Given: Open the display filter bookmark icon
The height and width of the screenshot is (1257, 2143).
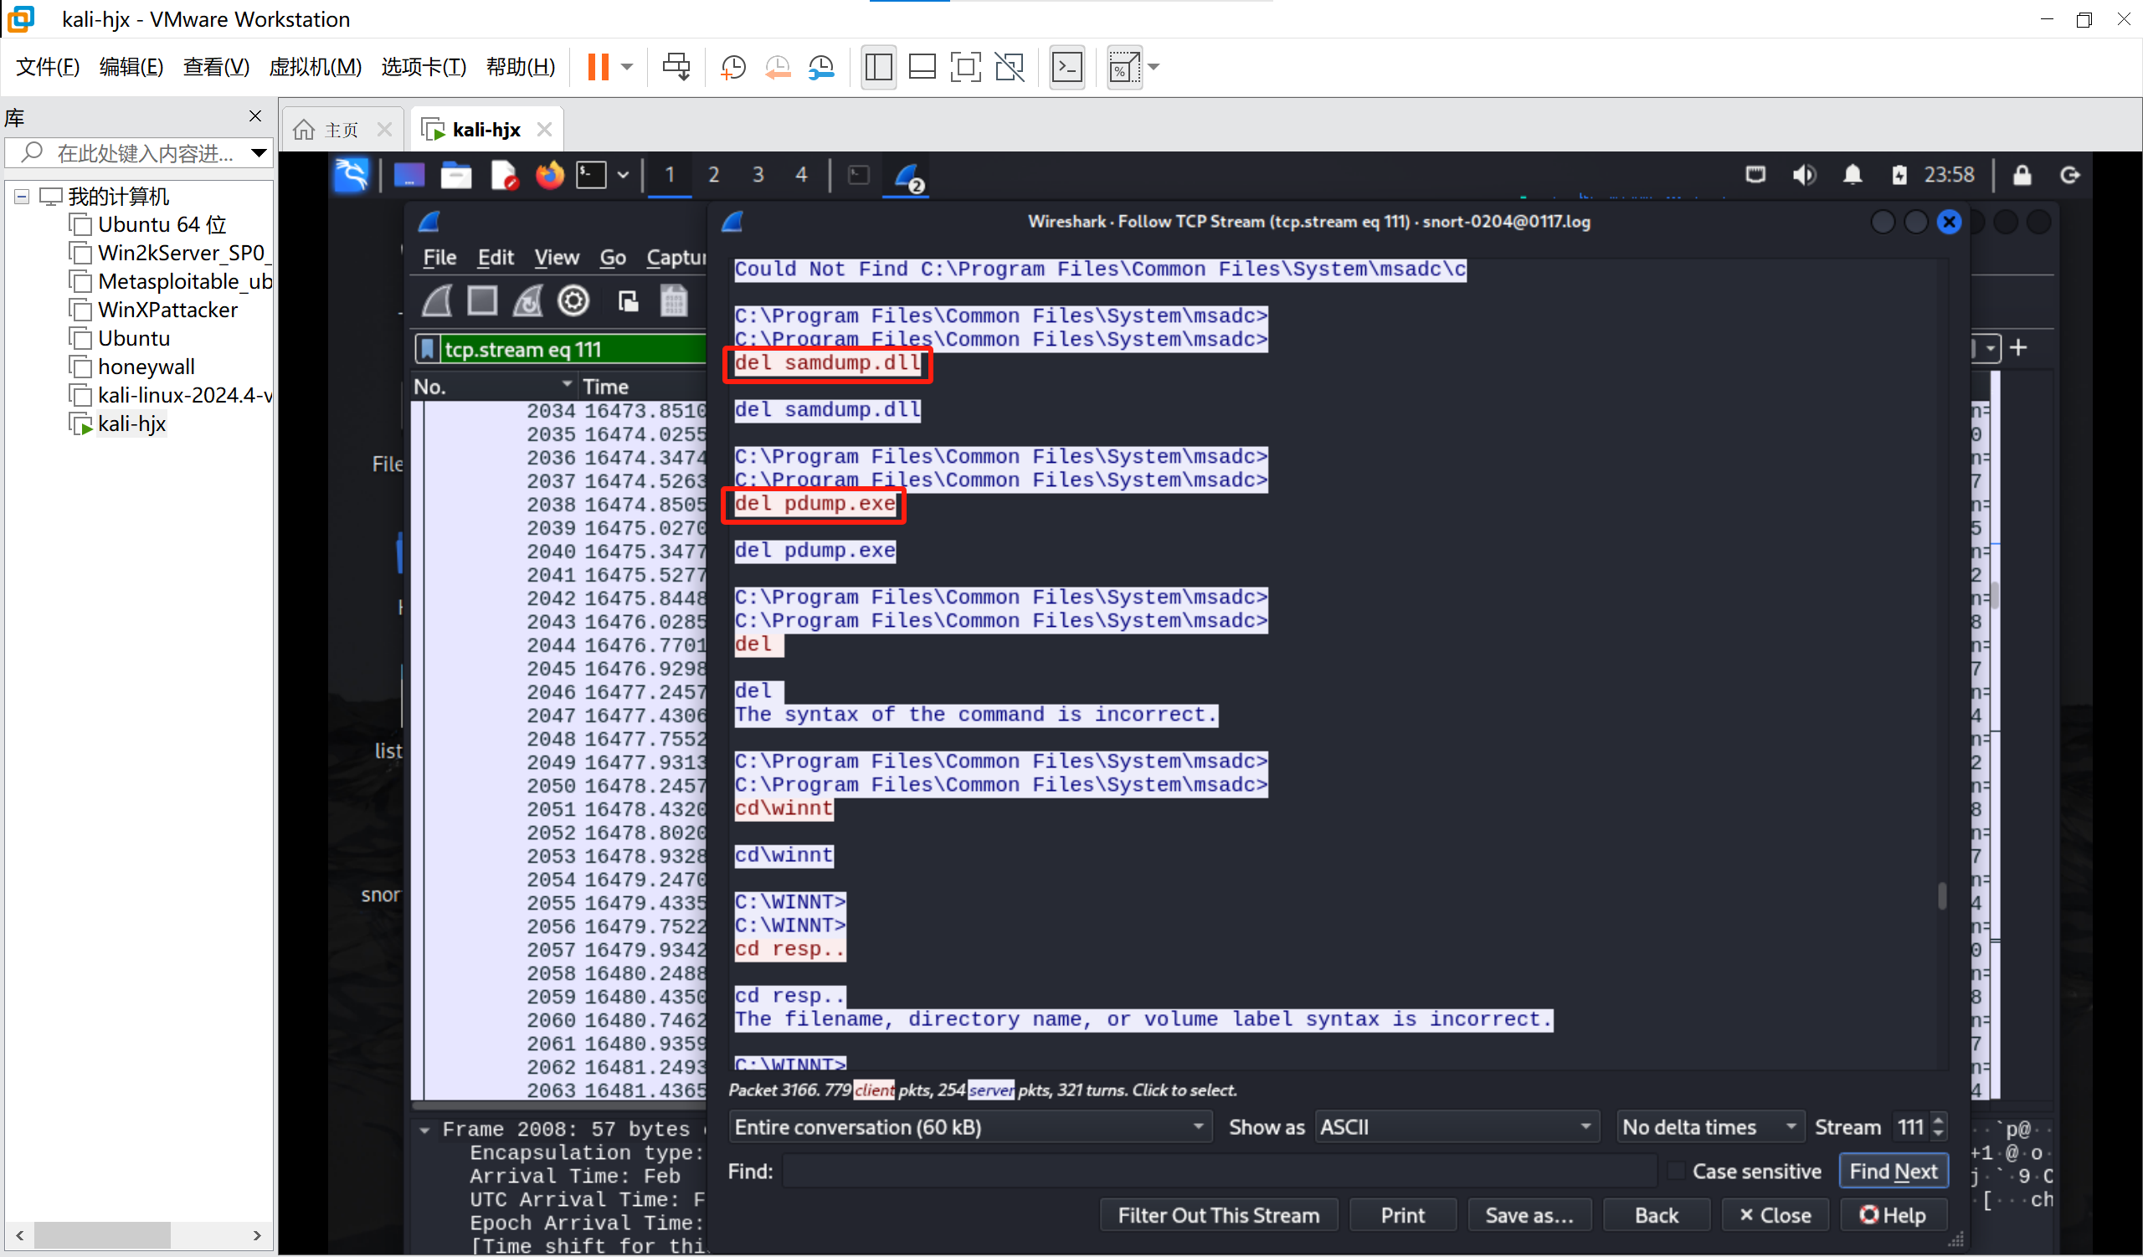Looking at the screenshot, I should (427, 349).
